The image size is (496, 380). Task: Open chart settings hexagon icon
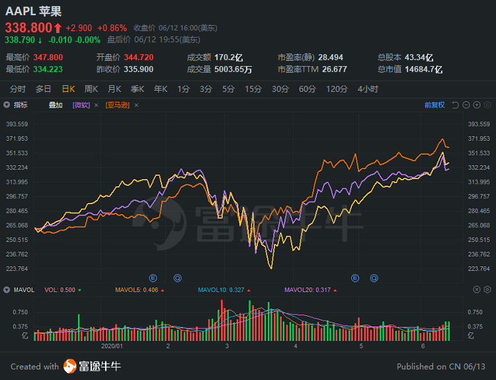[487, 105]
